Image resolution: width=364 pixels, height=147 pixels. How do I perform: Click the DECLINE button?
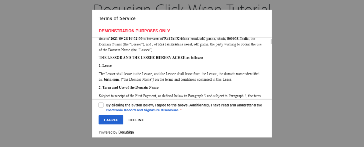(x=136, y=120)
